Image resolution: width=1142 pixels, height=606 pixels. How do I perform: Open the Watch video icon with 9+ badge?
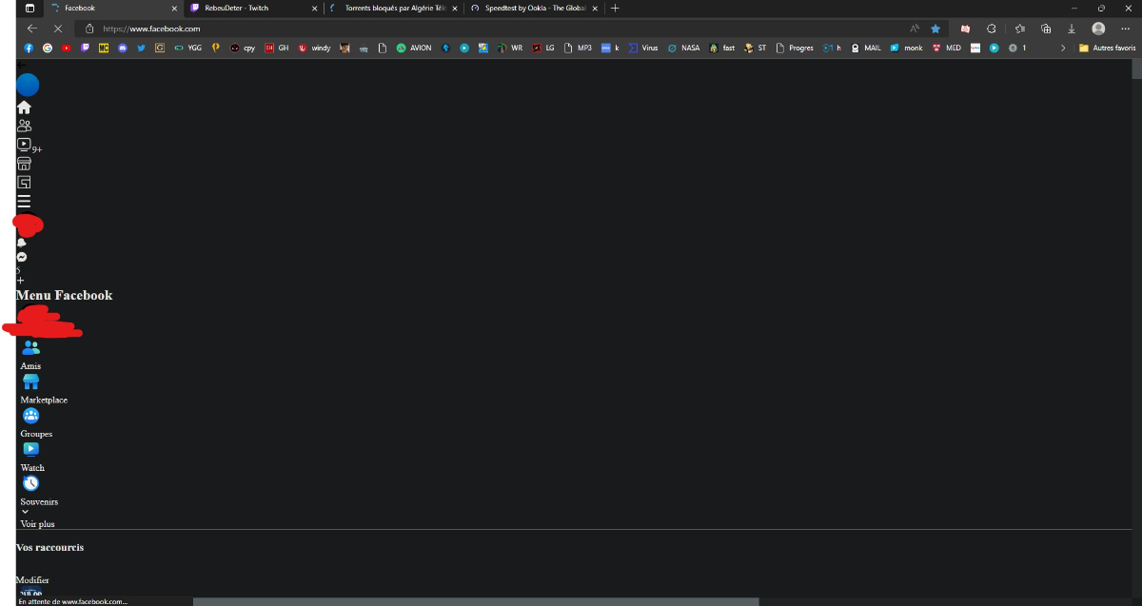pyautogui.click(x=24, y=145)
